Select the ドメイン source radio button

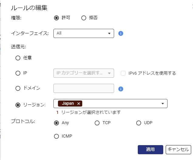coord(18,88)
